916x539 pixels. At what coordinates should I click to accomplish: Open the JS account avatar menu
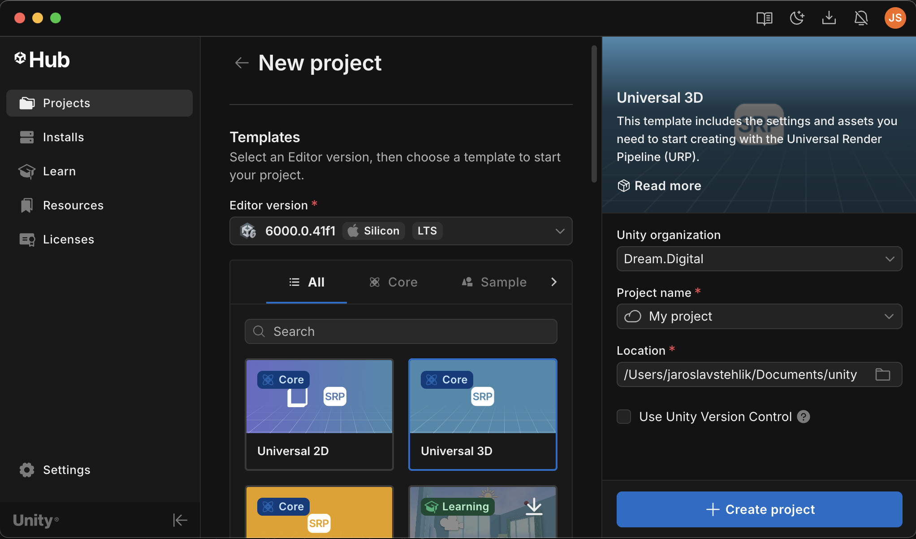(894, 18)
